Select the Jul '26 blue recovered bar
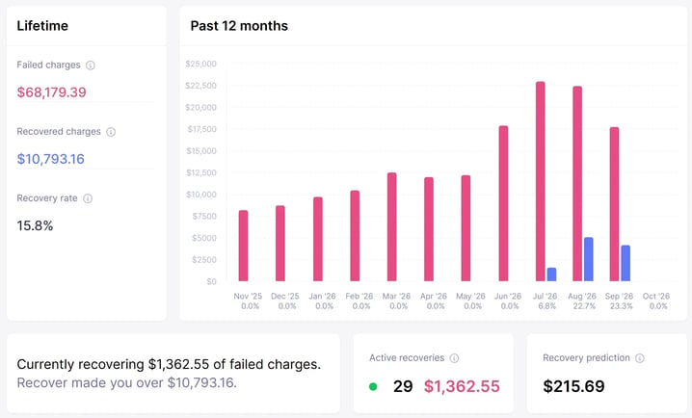 click(x=551, y=274)
